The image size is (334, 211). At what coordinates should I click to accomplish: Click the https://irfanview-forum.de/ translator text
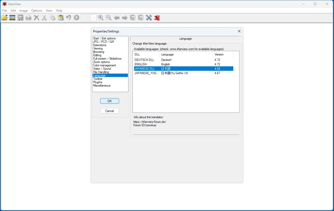click(150, 122)
